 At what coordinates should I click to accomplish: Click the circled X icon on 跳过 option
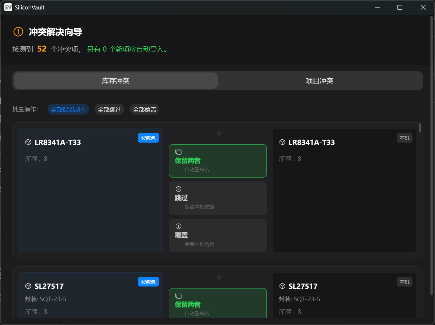coord(179,189)
